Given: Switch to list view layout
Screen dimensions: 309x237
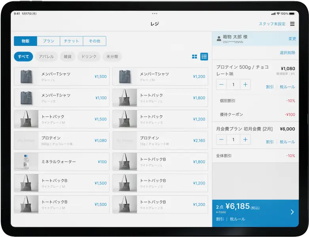Looking at the screenshot, I should click(x=204, y=56).
